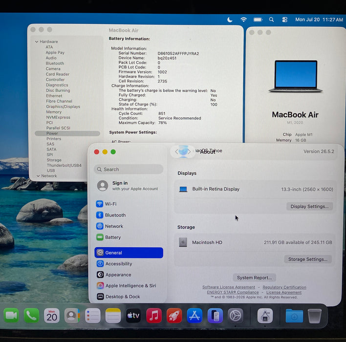Screen dimensions: 346x342
Task: Click the System Report... button
Action: coord(254,278)
